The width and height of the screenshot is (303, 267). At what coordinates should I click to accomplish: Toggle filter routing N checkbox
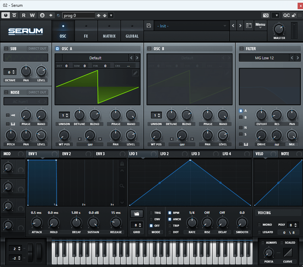241,128
